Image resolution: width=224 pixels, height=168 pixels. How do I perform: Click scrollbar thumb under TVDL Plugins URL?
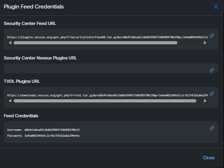point(105,101)
